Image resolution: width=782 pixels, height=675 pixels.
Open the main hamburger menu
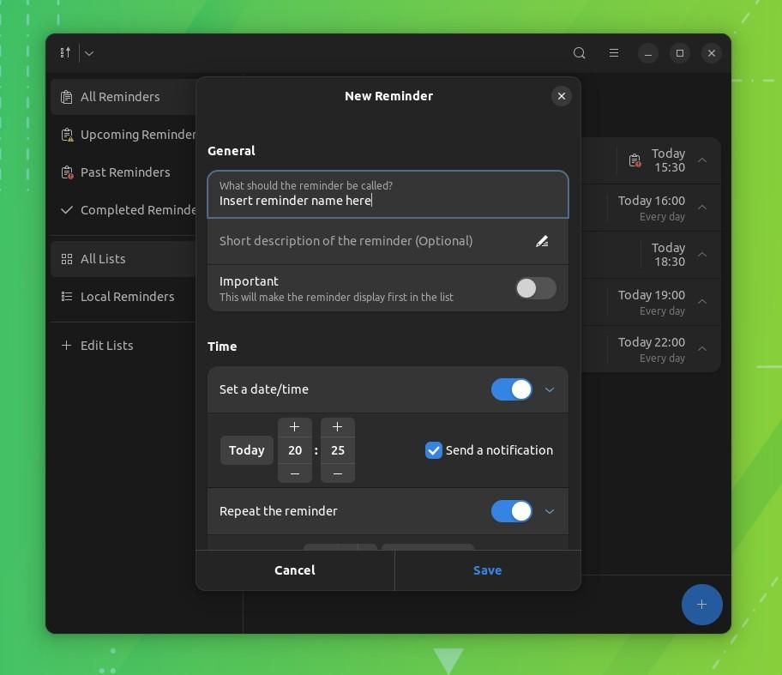pos(614,52)
